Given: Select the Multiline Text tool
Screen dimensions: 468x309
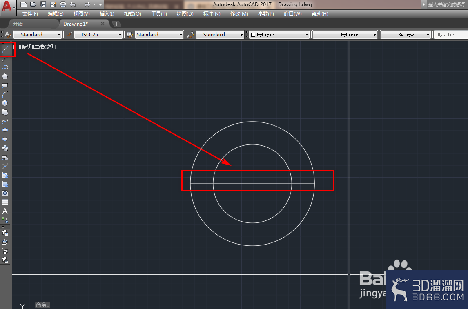Looking at the screenshot, I should point(5,211).
